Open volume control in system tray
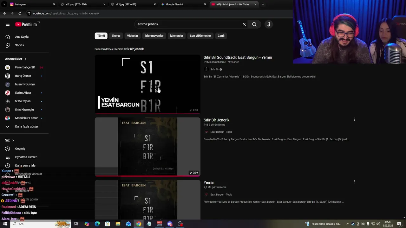 pos(378,224)
